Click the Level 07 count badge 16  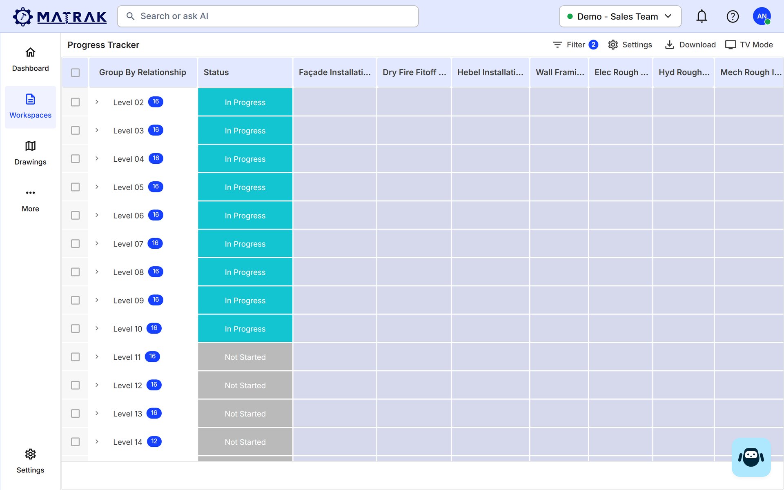tap(155, 243)
